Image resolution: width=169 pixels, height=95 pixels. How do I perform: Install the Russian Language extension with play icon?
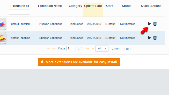pyautogui.click(x=149, y=24)
